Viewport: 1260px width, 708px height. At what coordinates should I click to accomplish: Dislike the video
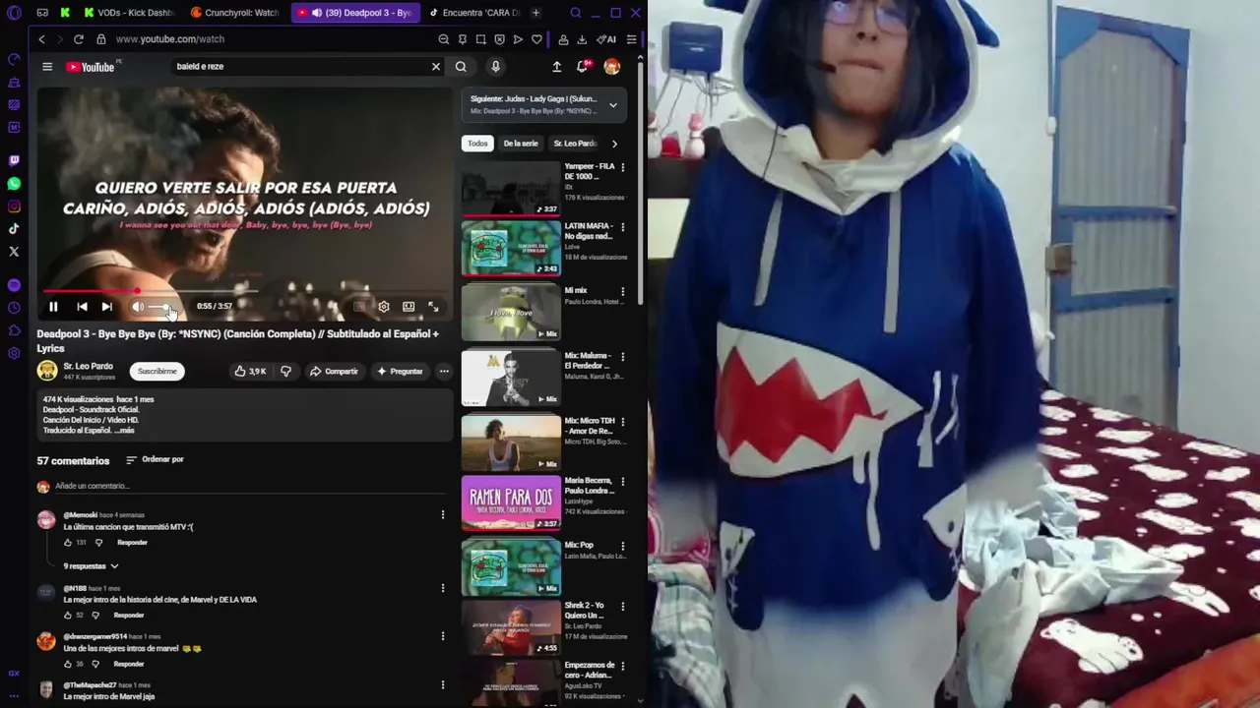285,372
